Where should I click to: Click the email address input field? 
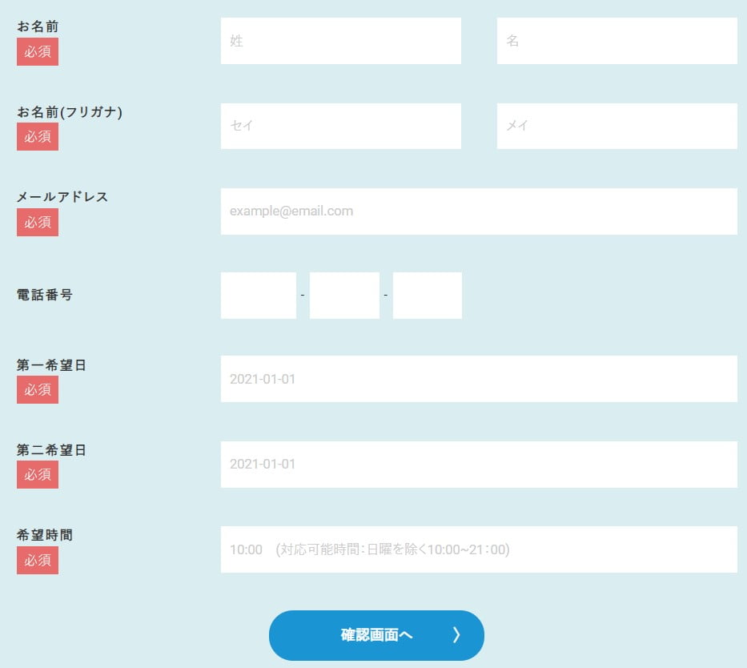coord(479,211)
